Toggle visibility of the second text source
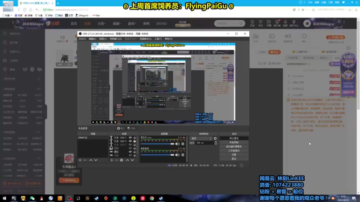Screen dimensions: 360x202 tap(130, 141)
